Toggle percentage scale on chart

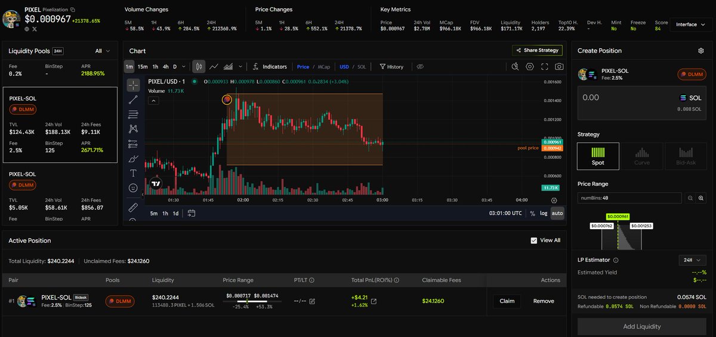coord(532,213)
